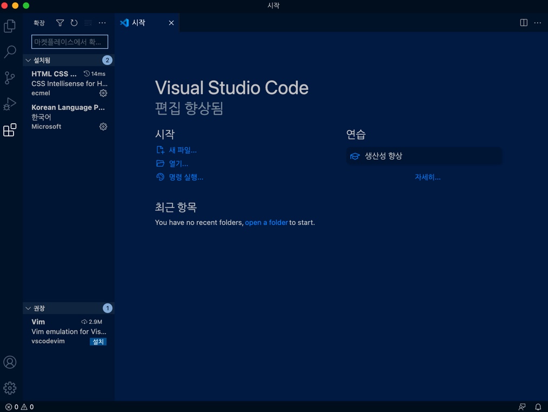Viewport: 548px width, 412px height.
Task: Click the Visual Studio Code heading
Action: coord(232,88)
